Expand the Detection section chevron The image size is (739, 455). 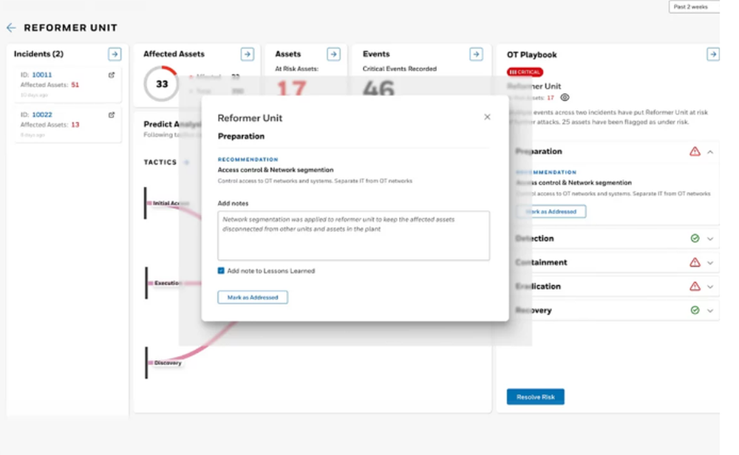click(x=710, y=239)
